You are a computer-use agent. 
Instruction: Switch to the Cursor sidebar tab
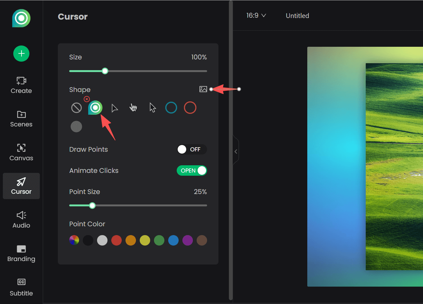point(21,186)
